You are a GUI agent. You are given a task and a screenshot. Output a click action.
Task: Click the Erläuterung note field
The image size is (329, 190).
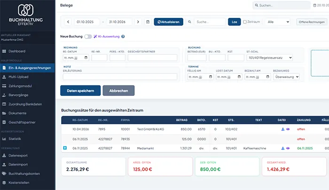pos(120,77)
